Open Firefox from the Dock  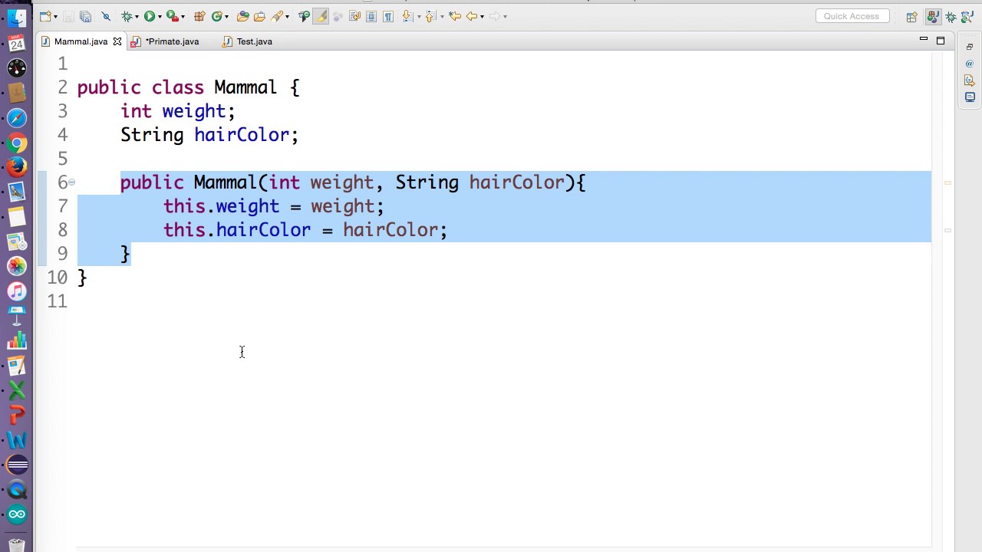coord(17,167)
